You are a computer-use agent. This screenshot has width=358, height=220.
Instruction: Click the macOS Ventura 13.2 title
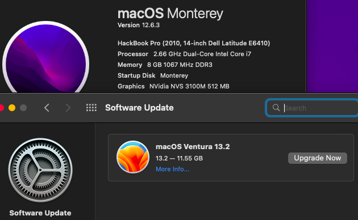coord(193,147)
